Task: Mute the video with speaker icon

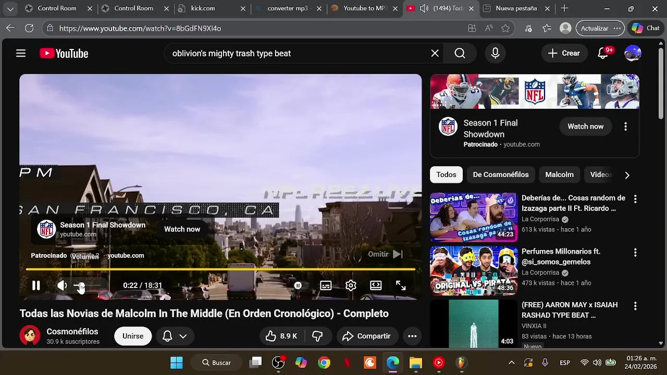Action: (62, 285)
